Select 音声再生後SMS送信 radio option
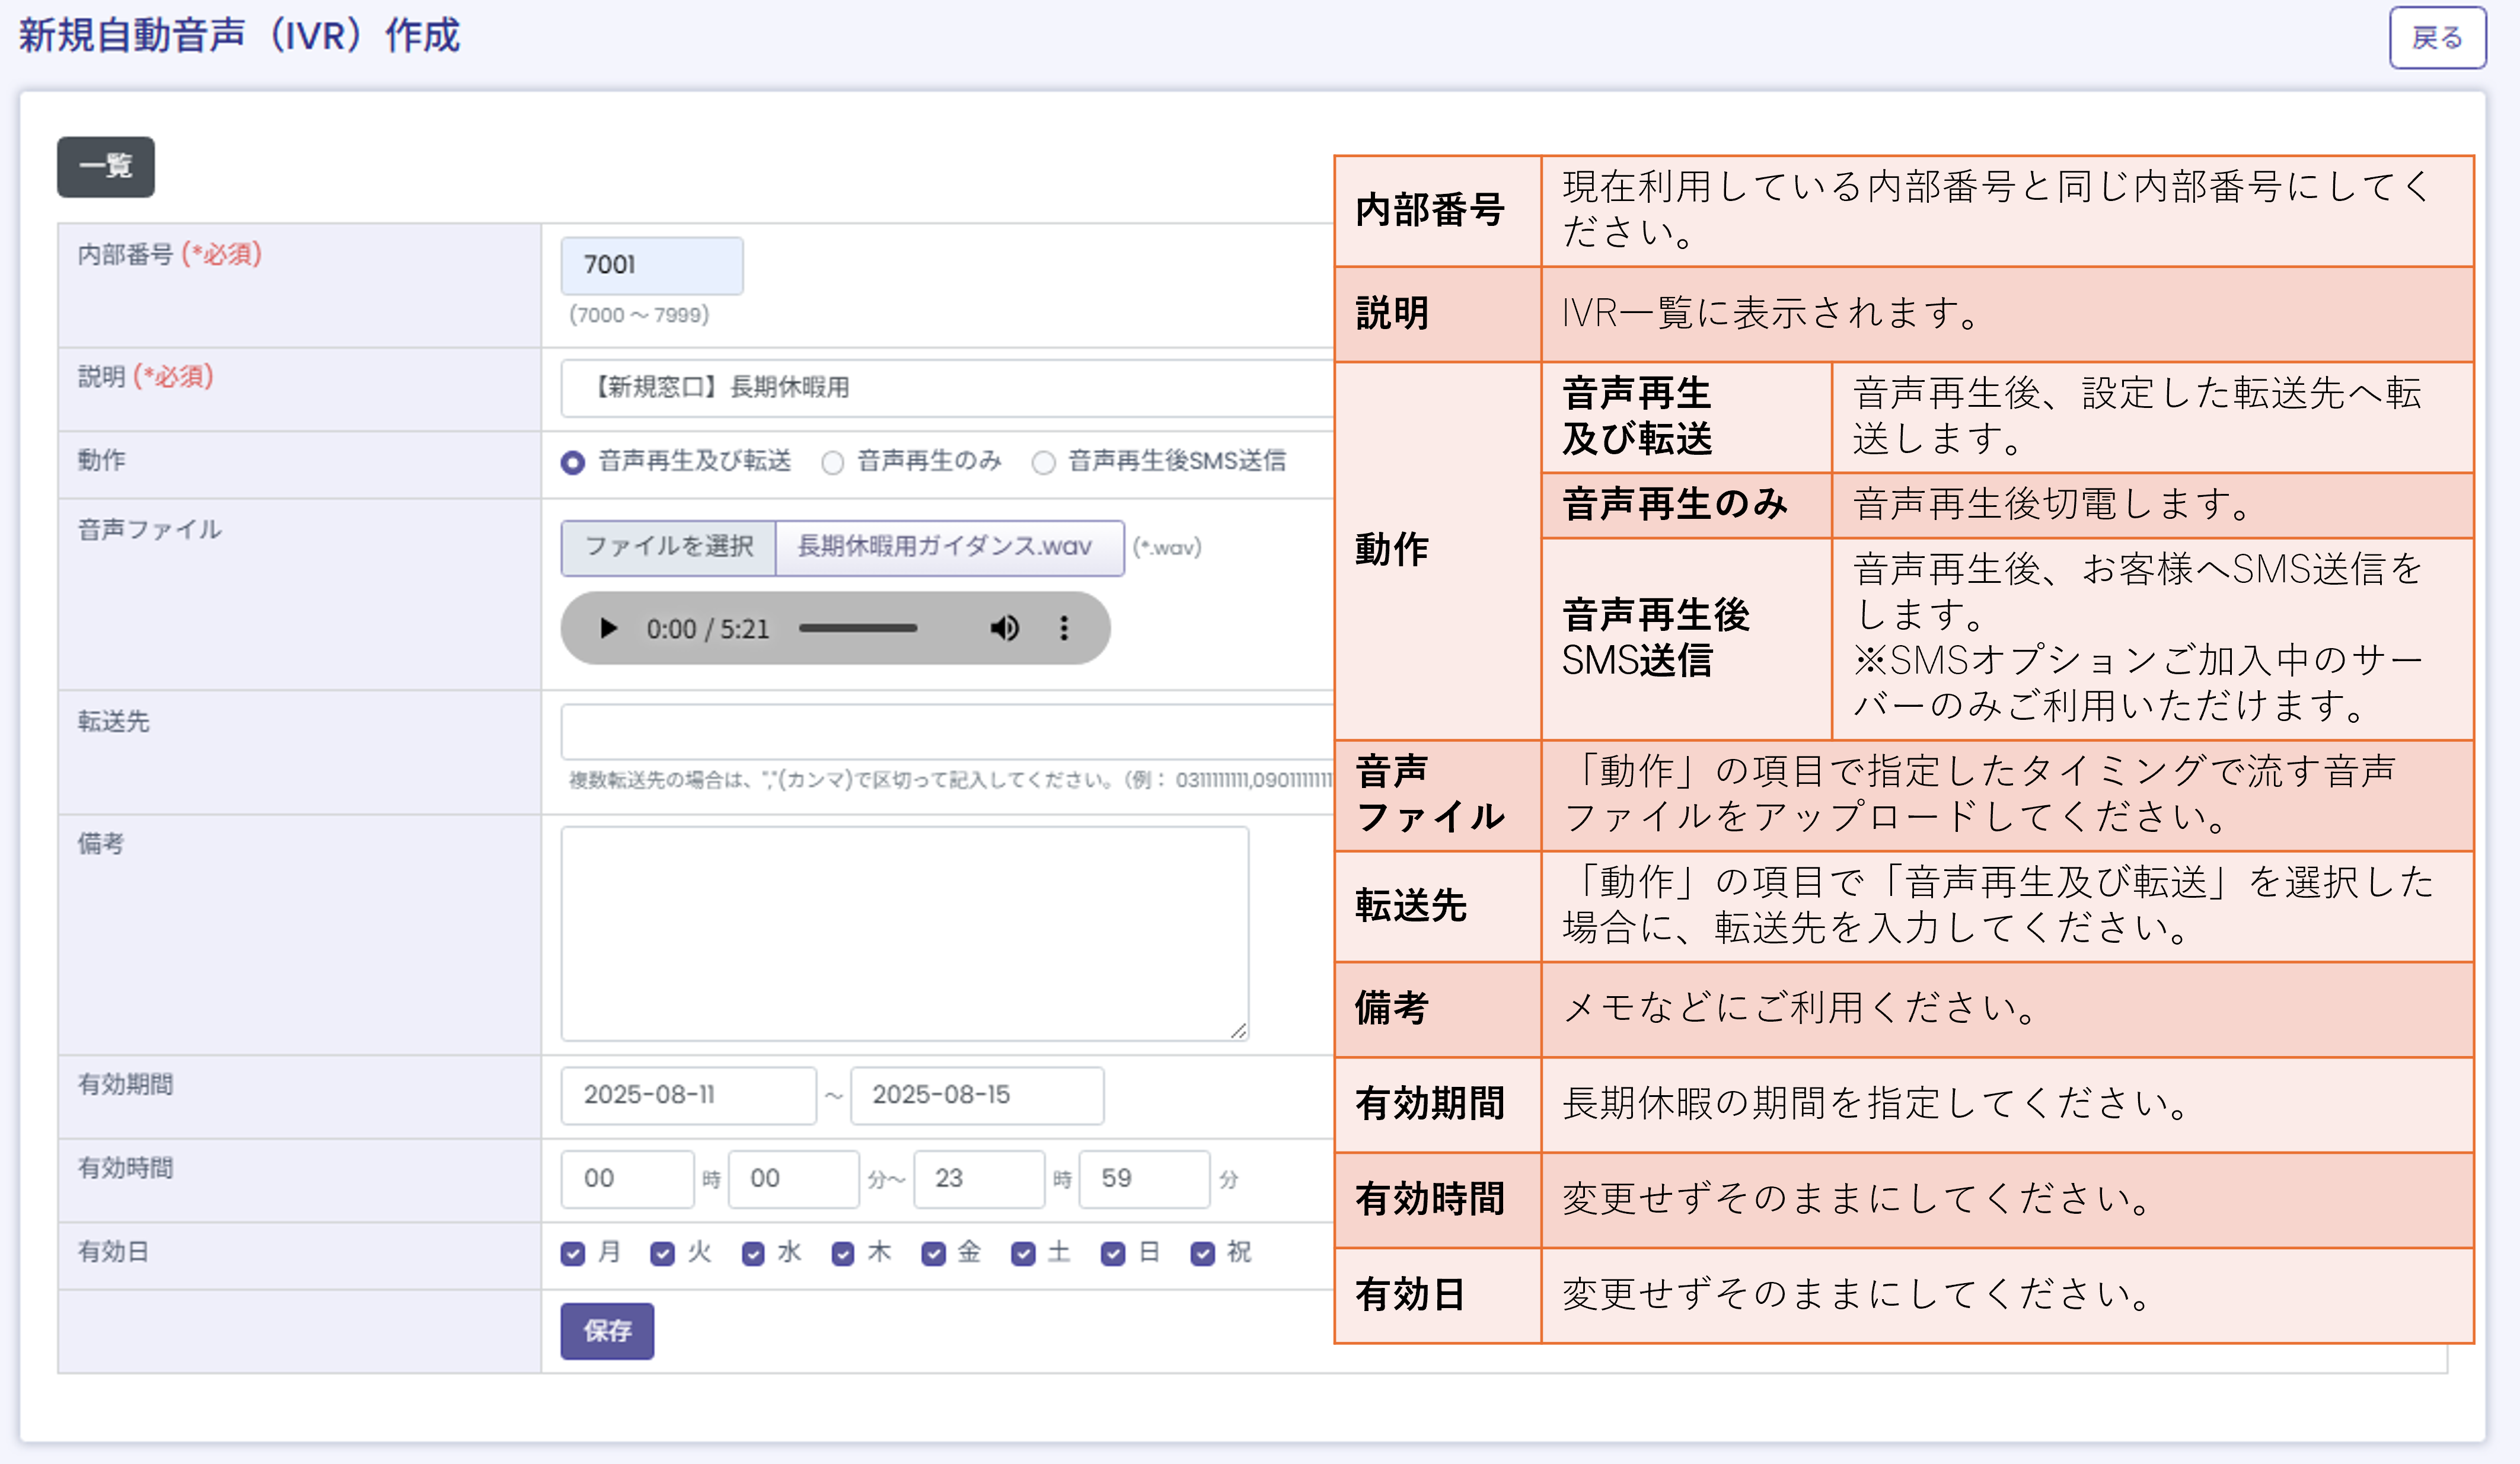Screen dimensions: 2520x1464 (1043, 462)
